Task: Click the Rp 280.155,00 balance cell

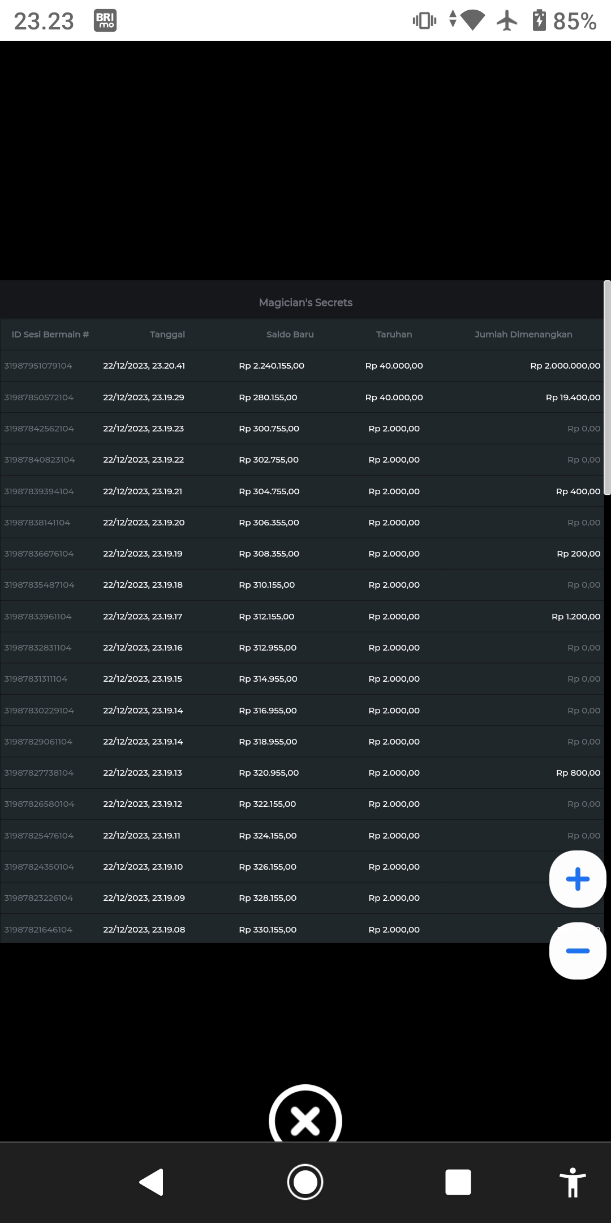Action: (x=268, y=397)
